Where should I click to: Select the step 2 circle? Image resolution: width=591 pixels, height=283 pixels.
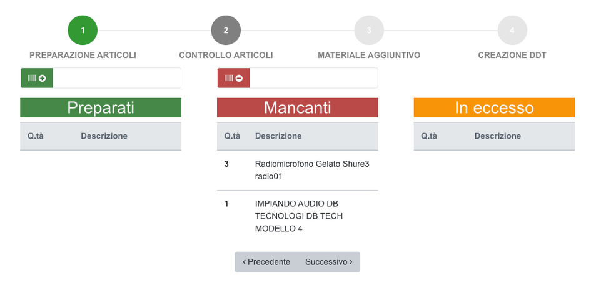(x=226, y=30)
